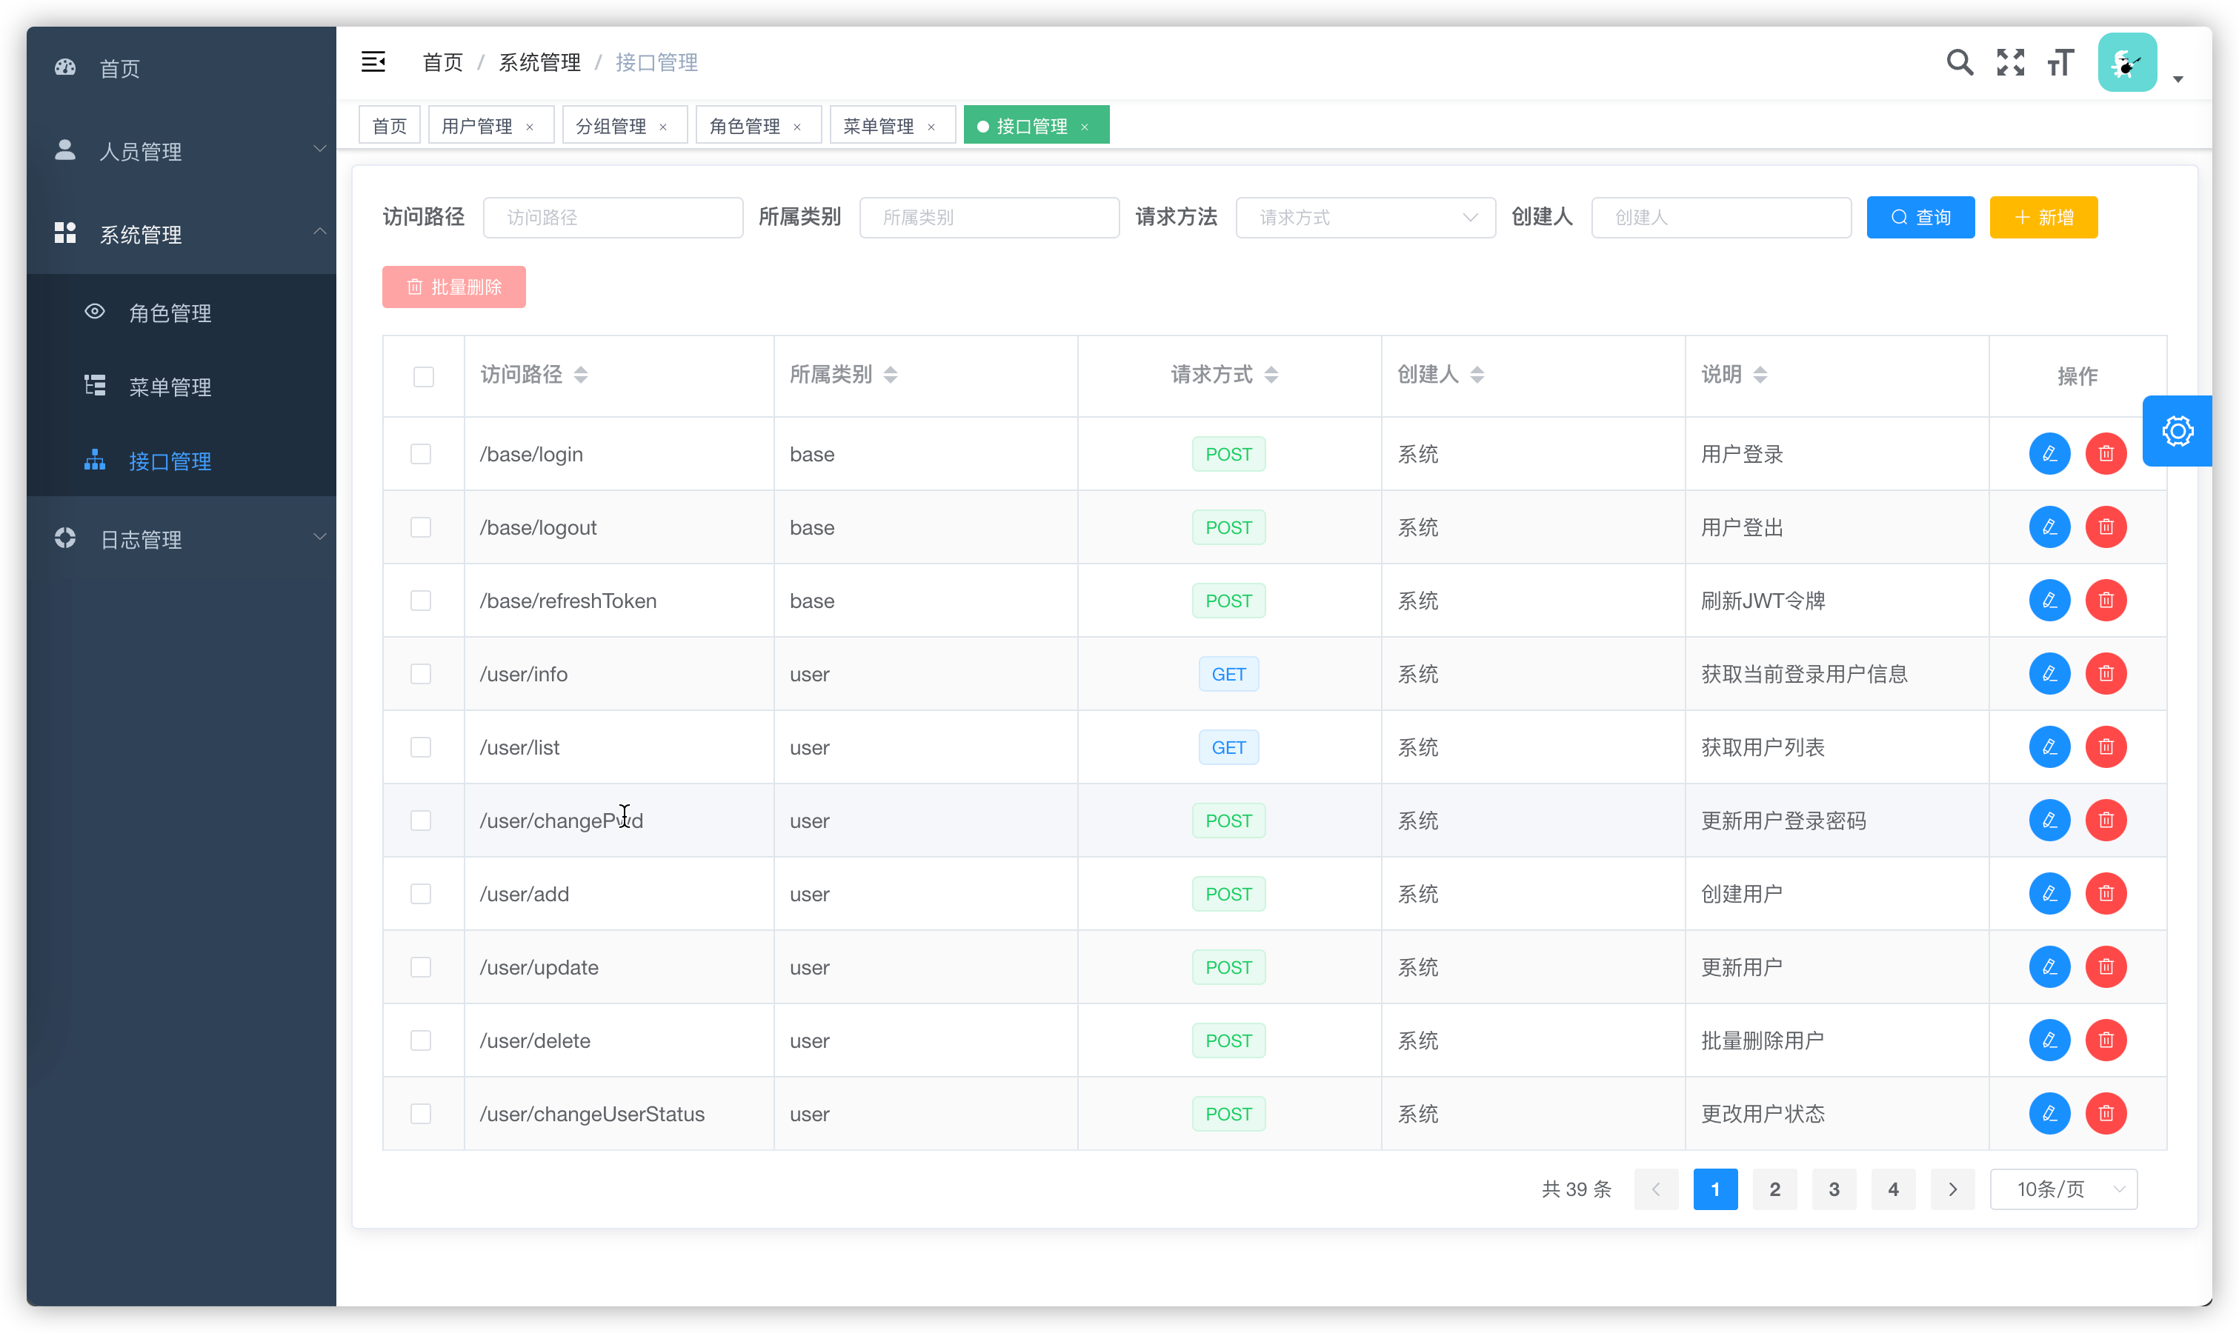Open the search magnifier icon

coord(1960,62)
